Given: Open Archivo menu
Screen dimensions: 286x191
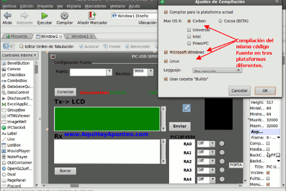Looking at the screenshot, I should coord(9,6).
